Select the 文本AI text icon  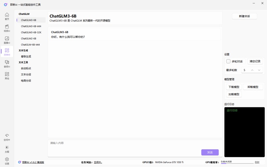7,50
